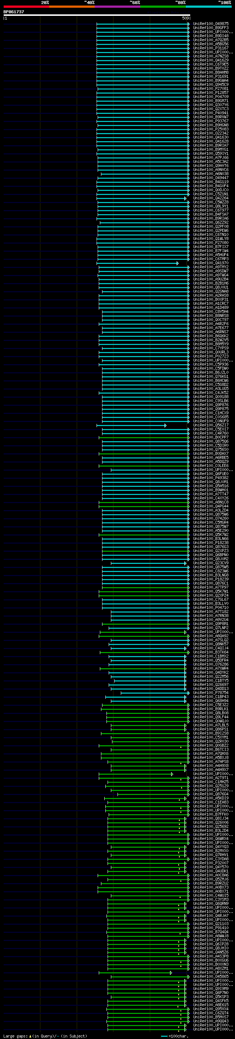Viewport: 235px width, 1039px height.
Task: Open hit UniRef100_P31691
Action: 211,76
